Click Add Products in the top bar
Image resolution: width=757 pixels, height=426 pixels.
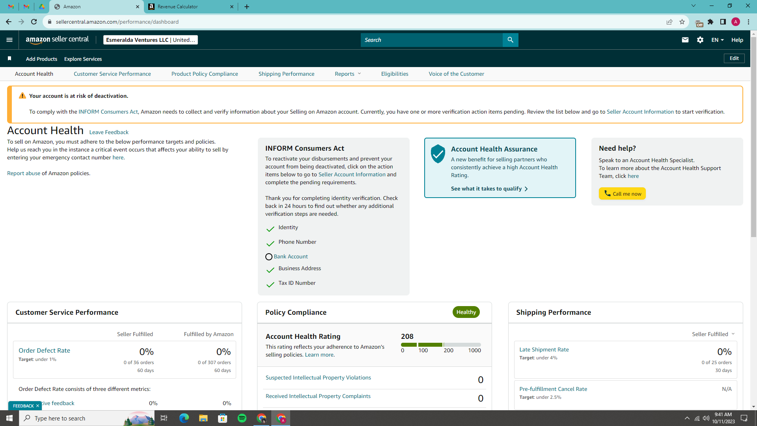(x=41, y=59)
